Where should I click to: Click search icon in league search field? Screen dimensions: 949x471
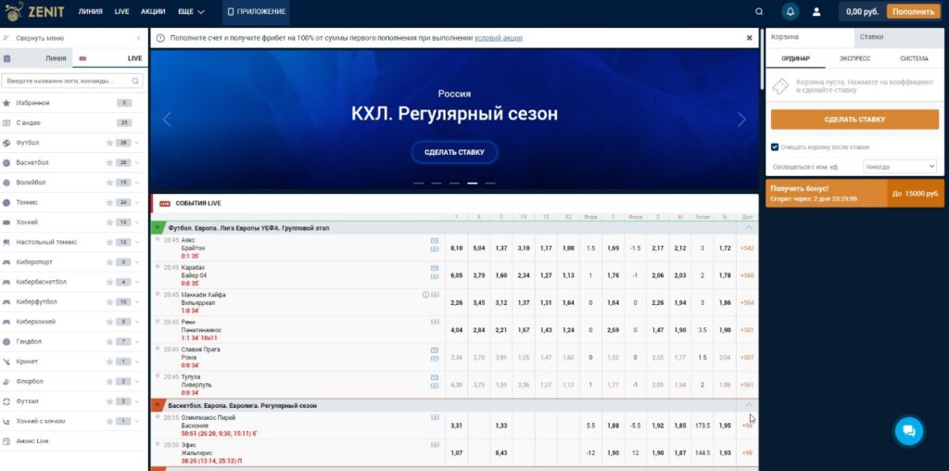(135, 81)
